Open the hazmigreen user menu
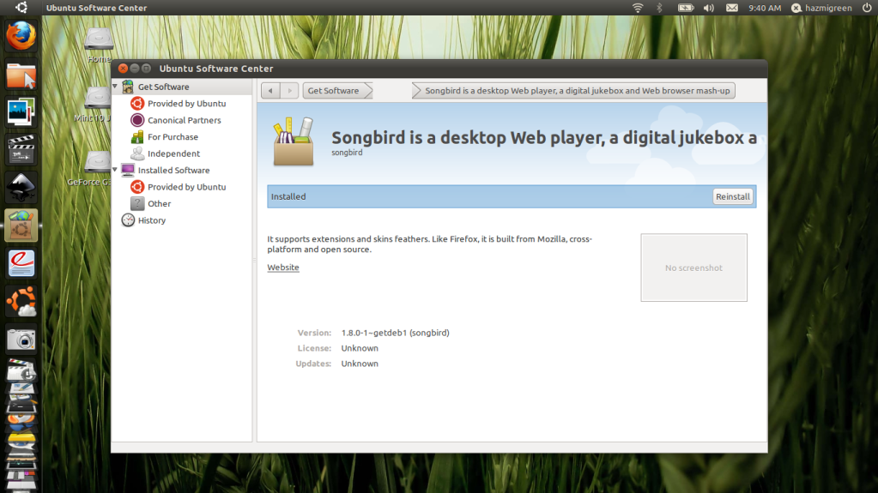This screenshot has height=493, width=878. tap(821, 8)
